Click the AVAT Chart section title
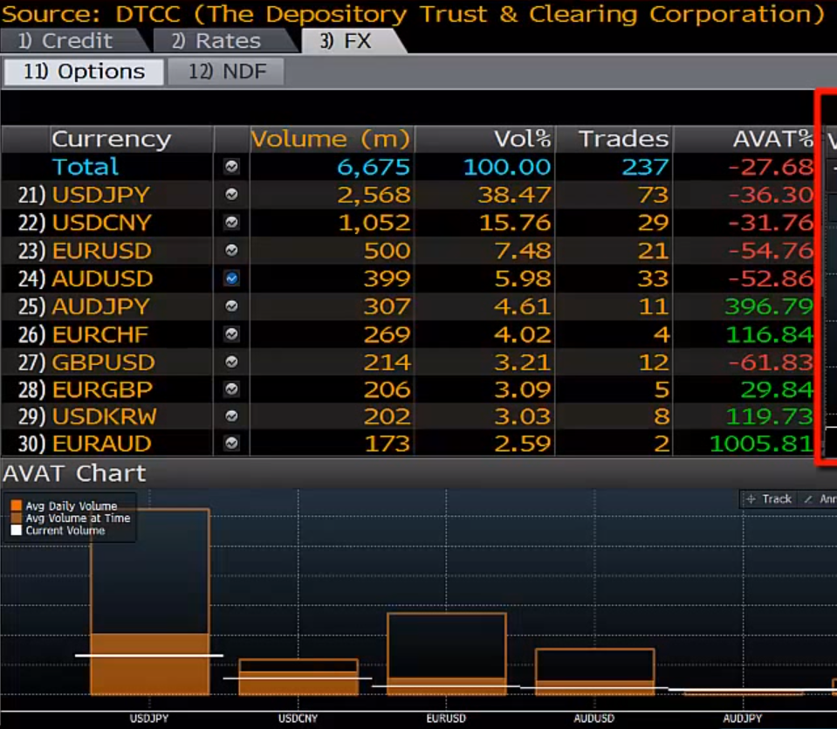 [74, 473]
